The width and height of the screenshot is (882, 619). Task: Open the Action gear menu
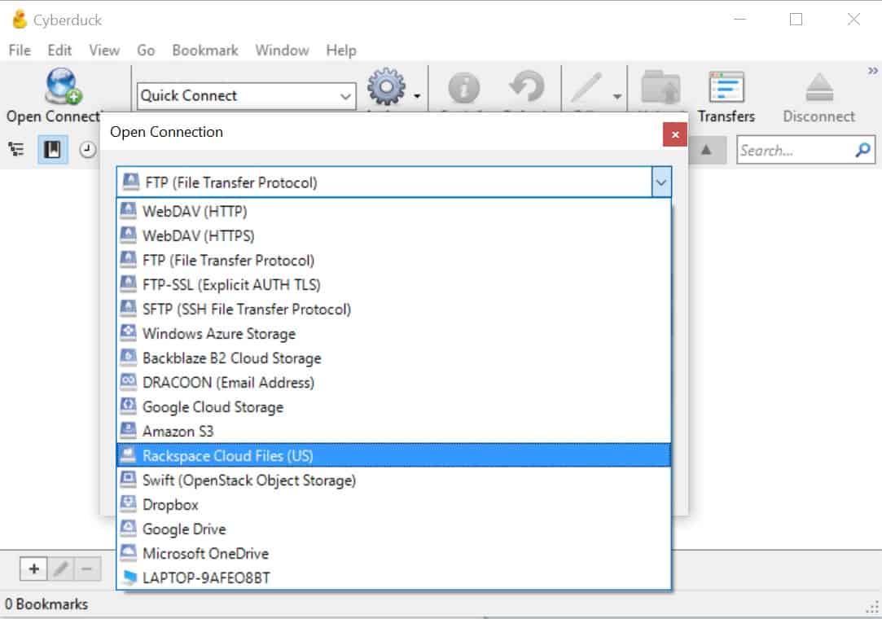coord(386,86)
